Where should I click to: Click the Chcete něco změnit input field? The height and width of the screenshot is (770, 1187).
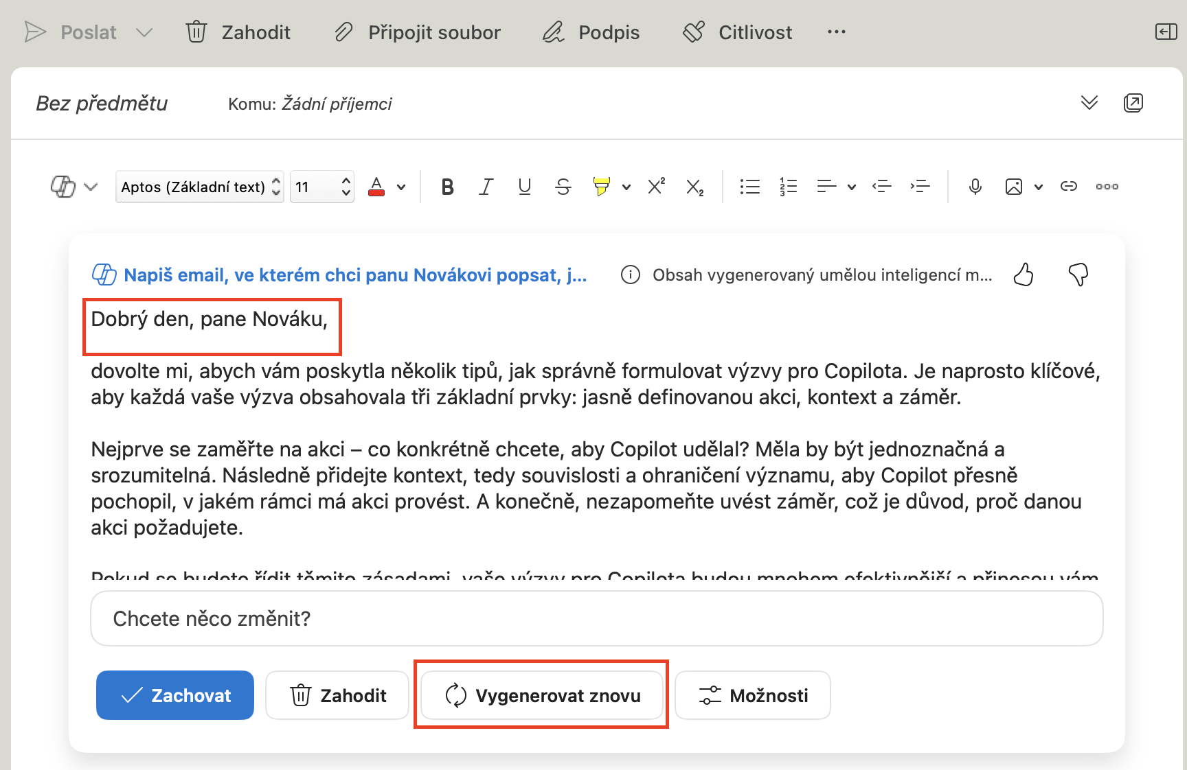pos(597,618)
